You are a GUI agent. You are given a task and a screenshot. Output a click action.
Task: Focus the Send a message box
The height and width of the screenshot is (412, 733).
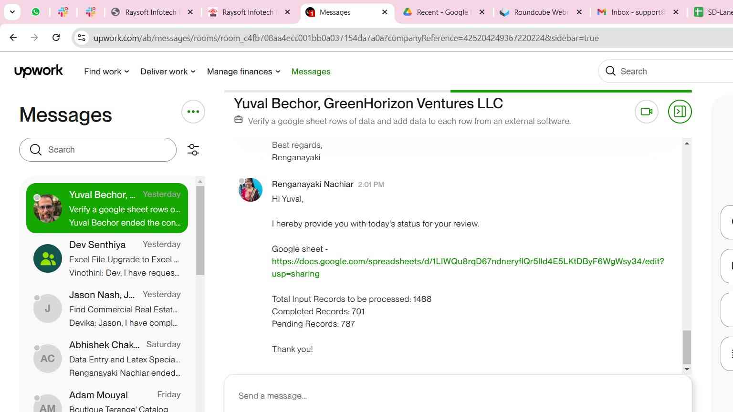click(x=458, y=396)
